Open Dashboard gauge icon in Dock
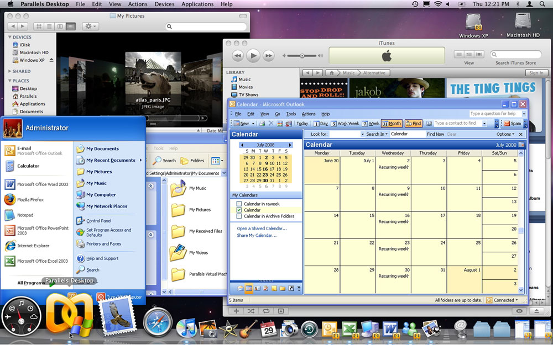The image size is (553, 345). coord(21,316)
